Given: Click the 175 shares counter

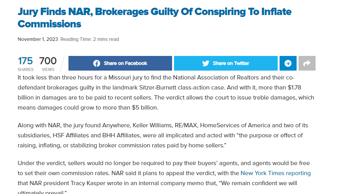Looking at the screenshot, I should click(26, 61).
